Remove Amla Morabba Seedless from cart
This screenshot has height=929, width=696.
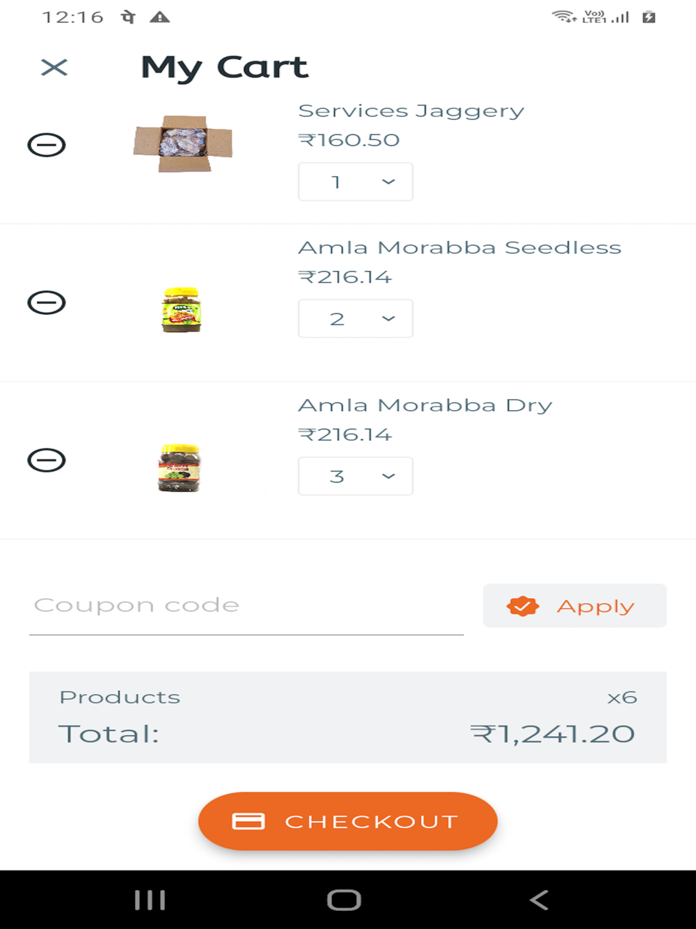47,302
